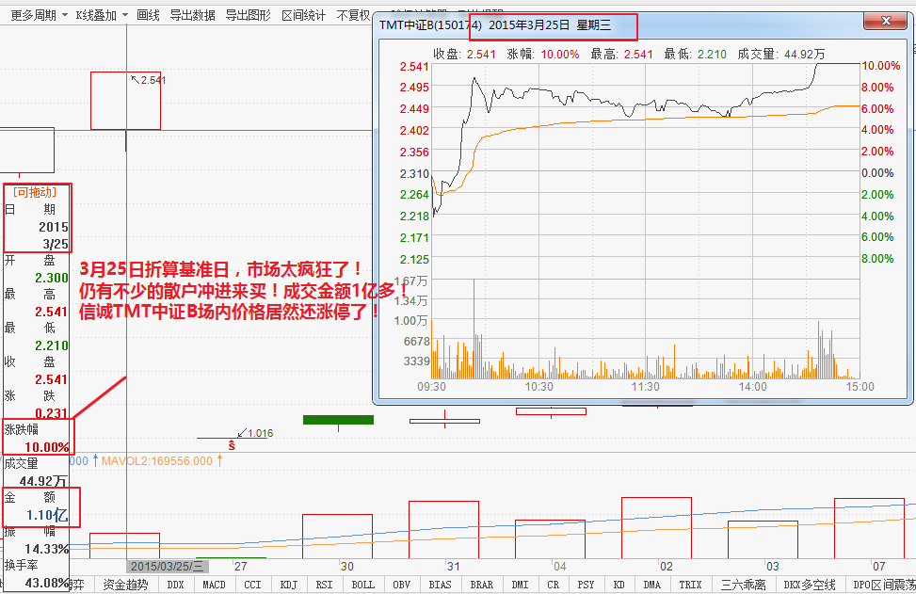Show the OBV indicator

click(401, 585)
